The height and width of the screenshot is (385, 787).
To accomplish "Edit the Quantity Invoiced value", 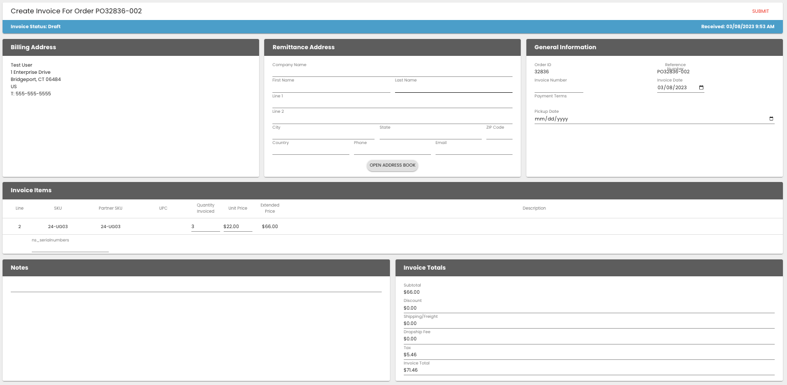I will coord(204,226).
